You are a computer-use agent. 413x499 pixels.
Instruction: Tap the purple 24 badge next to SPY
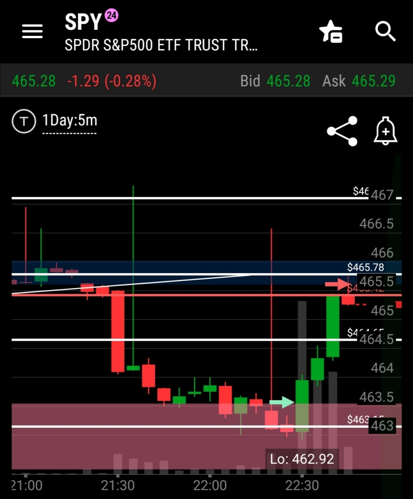112,15
